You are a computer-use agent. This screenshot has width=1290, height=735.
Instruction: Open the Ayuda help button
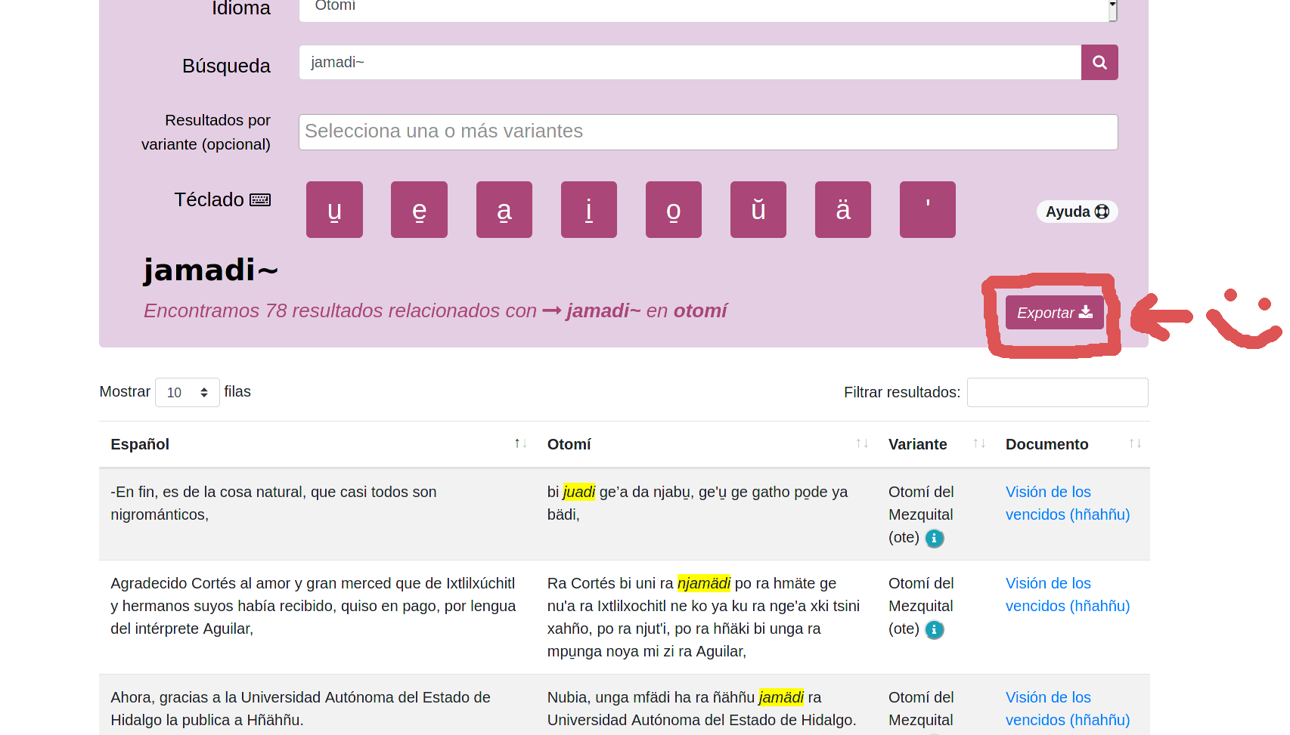click(x=1076, y=212)
